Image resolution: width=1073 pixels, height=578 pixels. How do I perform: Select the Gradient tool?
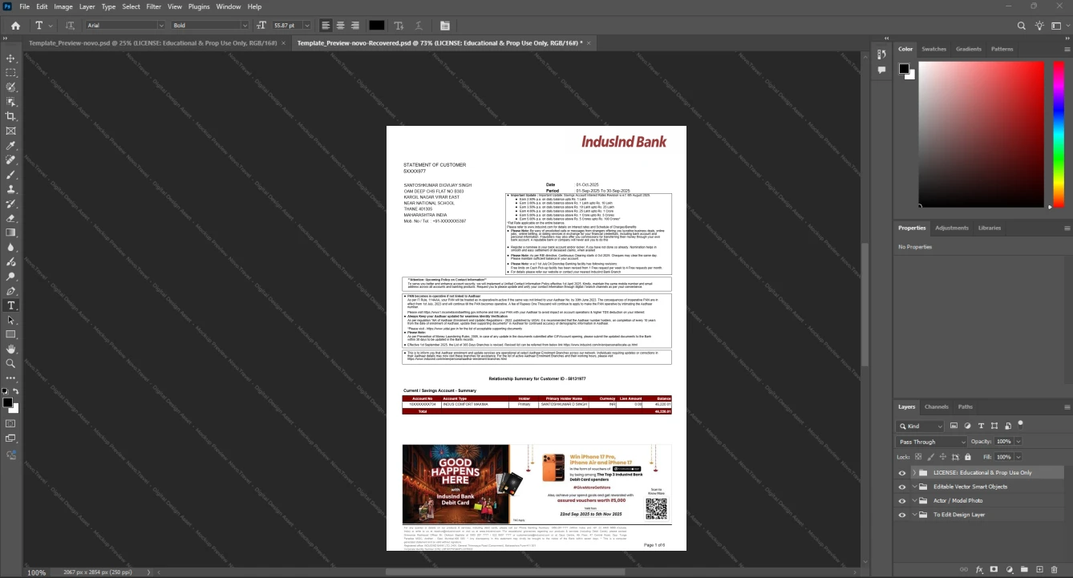click(x=11, y=232)
